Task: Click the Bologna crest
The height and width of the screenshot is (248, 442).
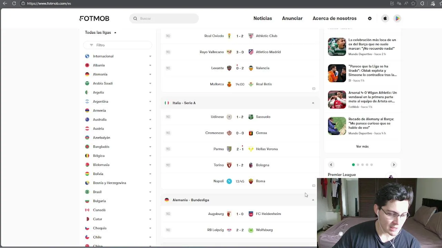Action: pyautogui.click(x=251, y=165)
